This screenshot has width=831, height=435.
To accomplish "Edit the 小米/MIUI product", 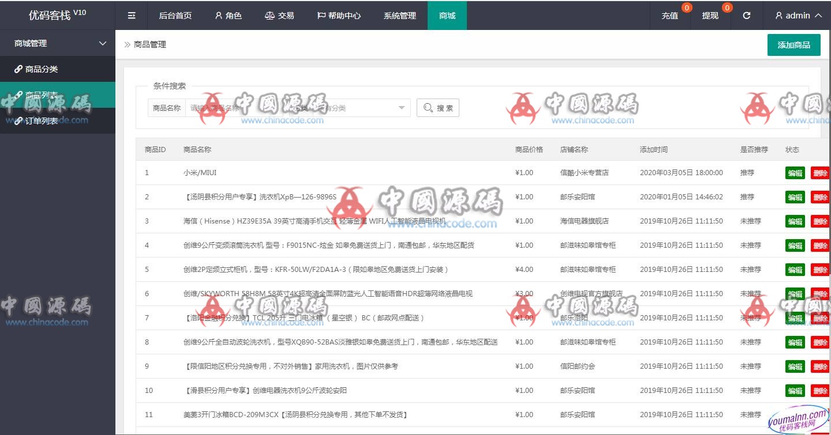I will 795,172.
